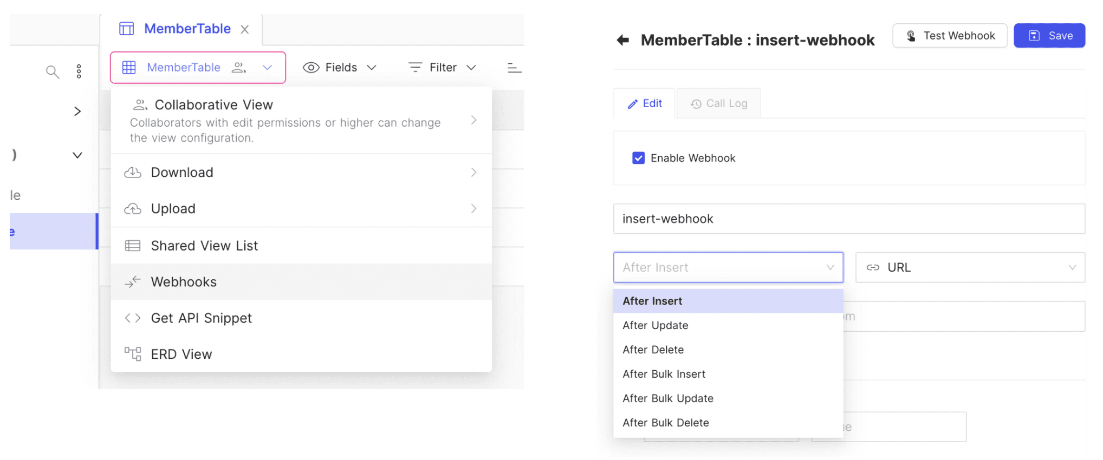Click the group-by lines icon right of Filter
Viewport: 1103px width, 460px height.
pos(514,68)
